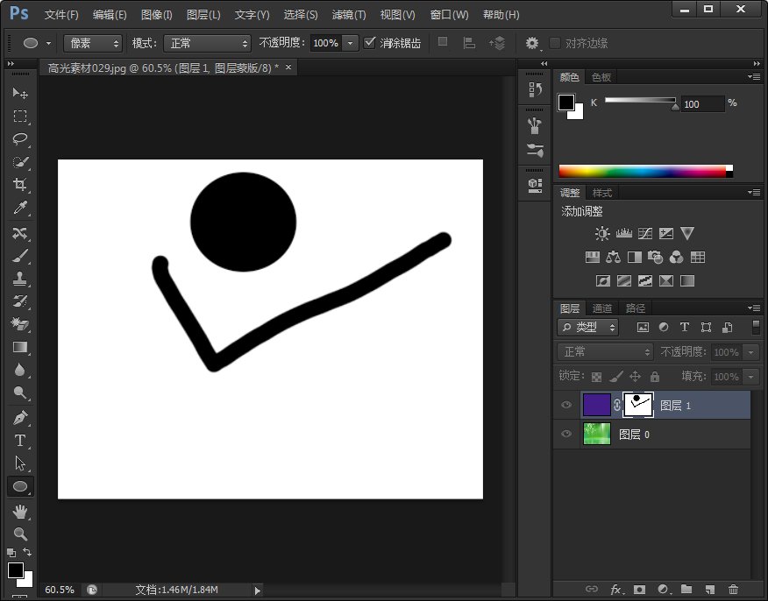
Task: Select the Move tool
Action: 19,93
